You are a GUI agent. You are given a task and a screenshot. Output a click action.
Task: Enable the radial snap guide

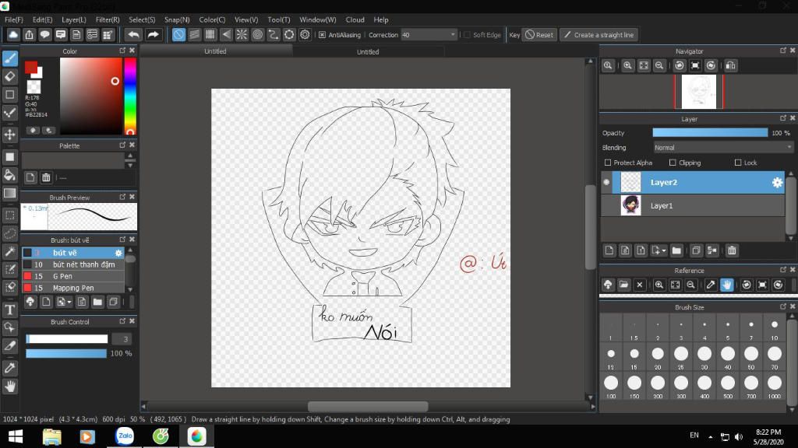(x=242, y=34)
